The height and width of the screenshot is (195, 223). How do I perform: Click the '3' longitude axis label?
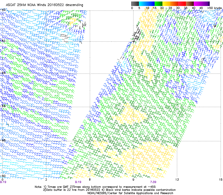[46, 180]
